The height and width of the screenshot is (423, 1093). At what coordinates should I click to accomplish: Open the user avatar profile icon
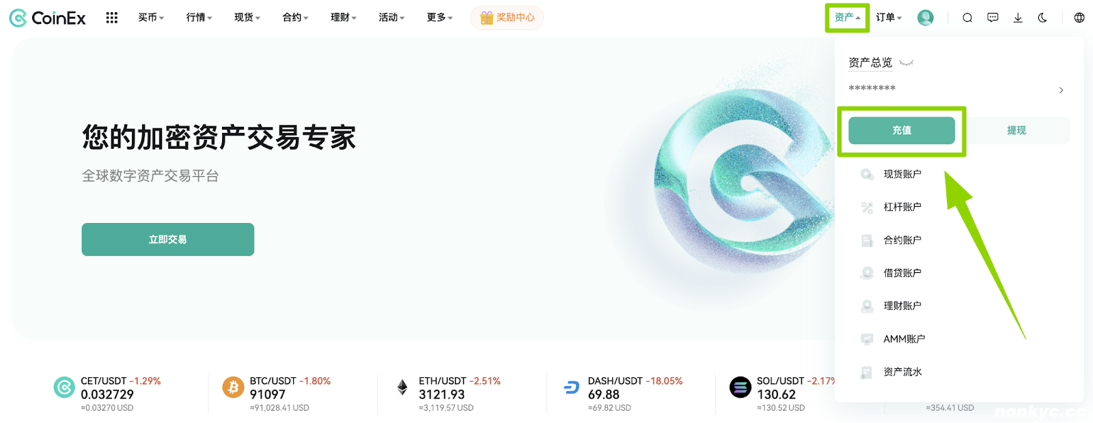click(926, 18)
